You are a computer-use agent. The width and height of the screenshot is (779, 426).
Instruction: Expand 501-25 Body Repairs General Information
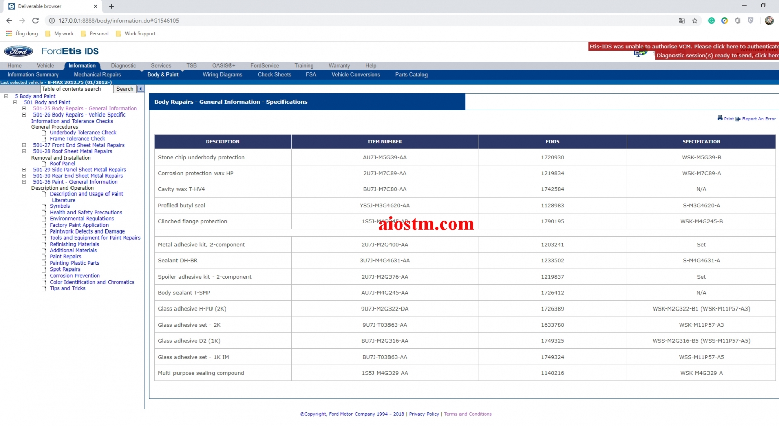[24, 108]
